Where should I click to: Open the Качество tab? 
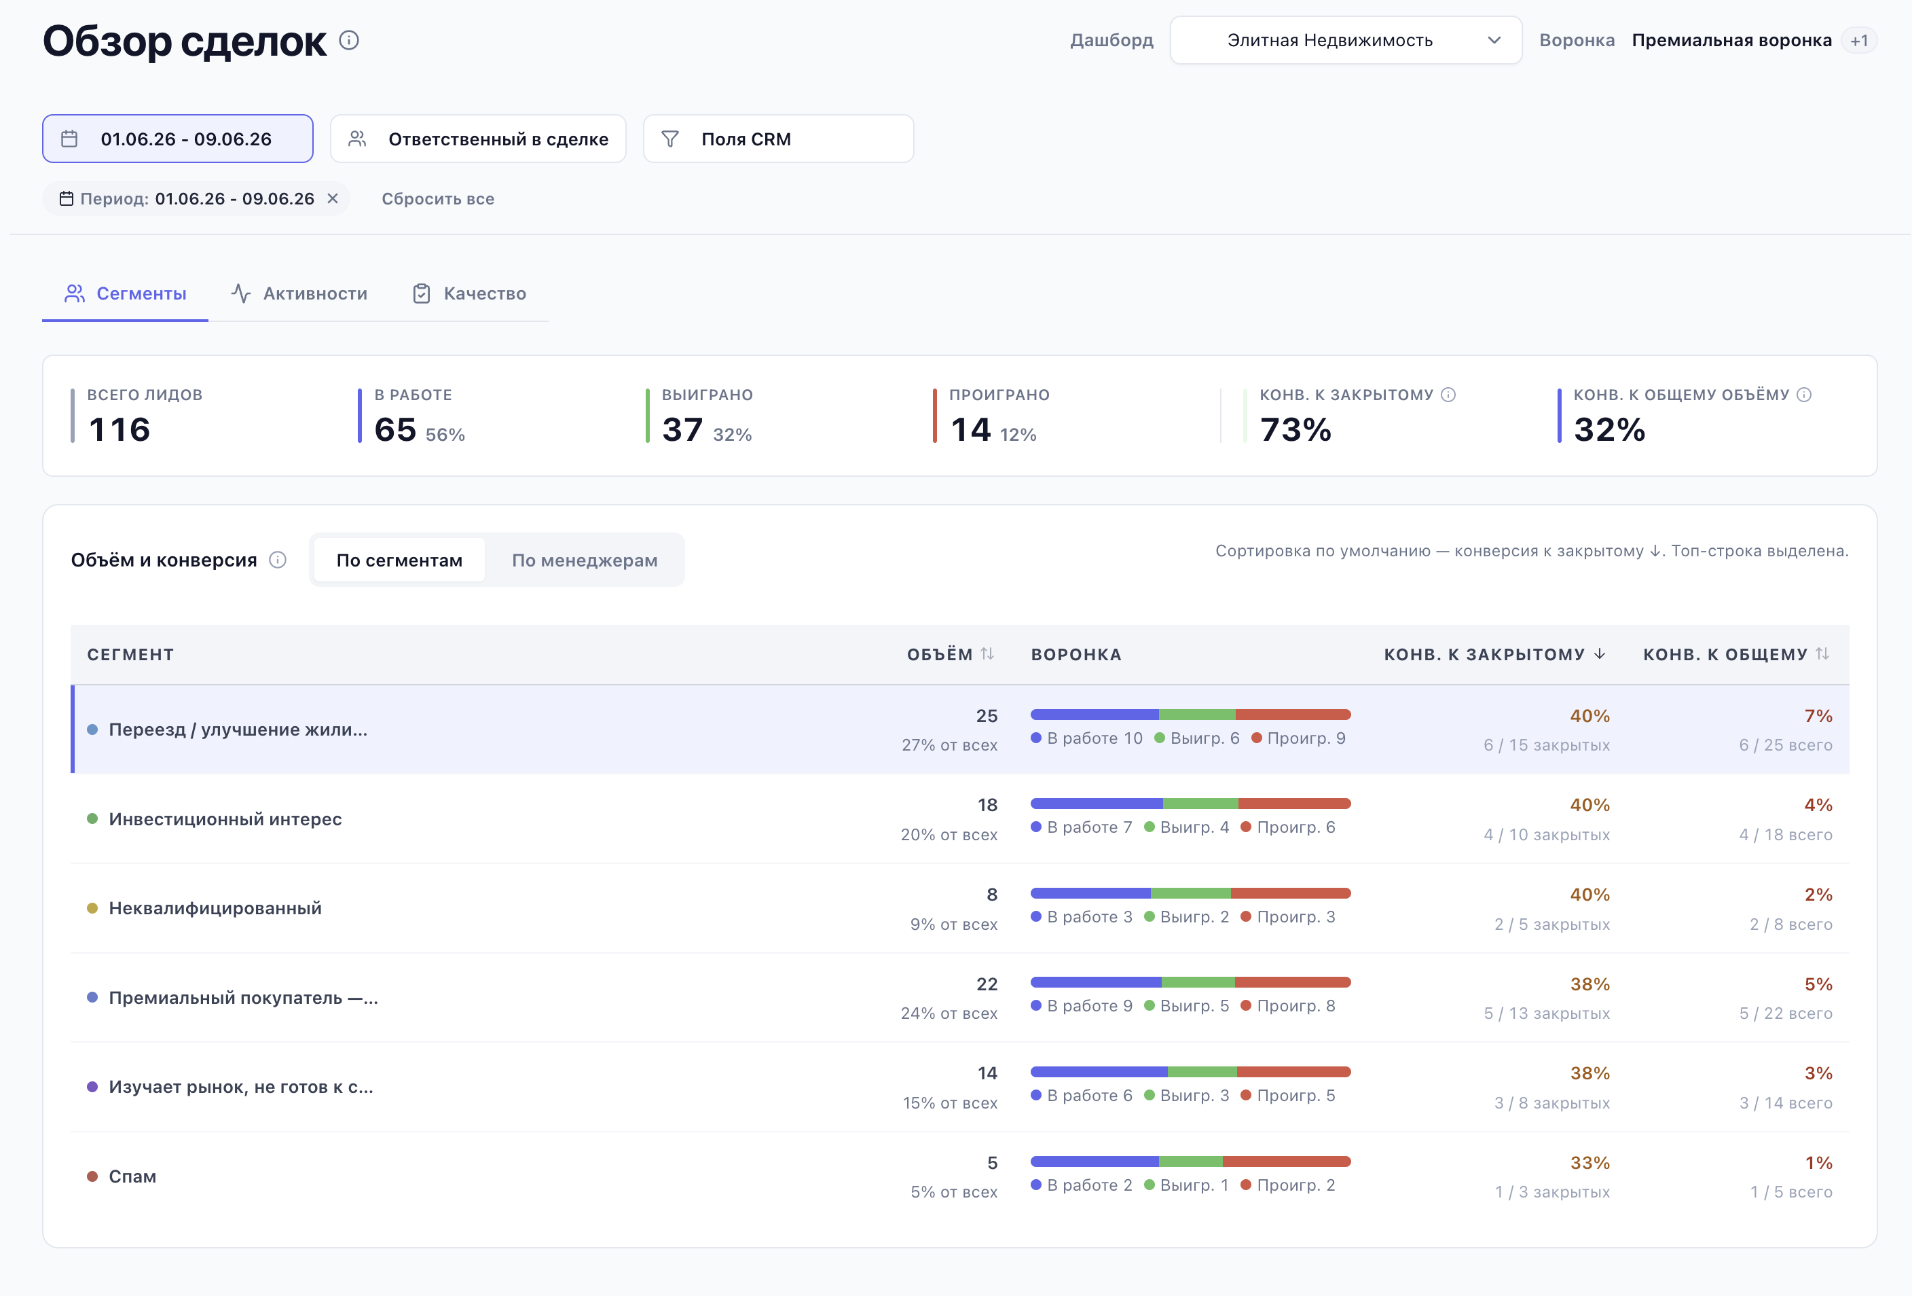click(x=469, y=293)
